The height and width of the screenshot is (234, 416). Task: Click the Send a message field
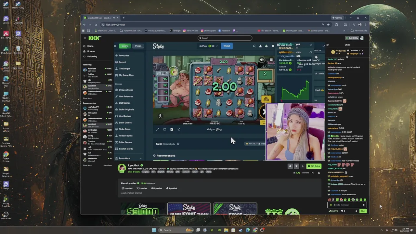tap(347, 205)
